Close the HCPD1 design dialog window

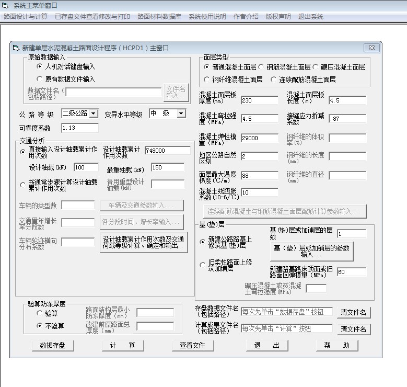[x=372, y=48]
